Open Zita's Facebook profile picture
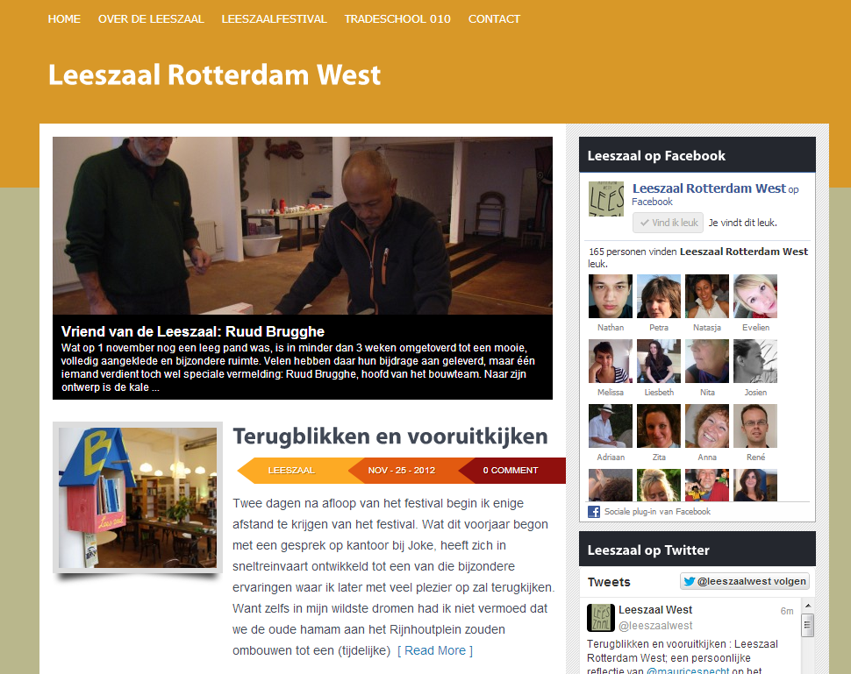Screen dimensions: 851x674 (x=659, y=426)
